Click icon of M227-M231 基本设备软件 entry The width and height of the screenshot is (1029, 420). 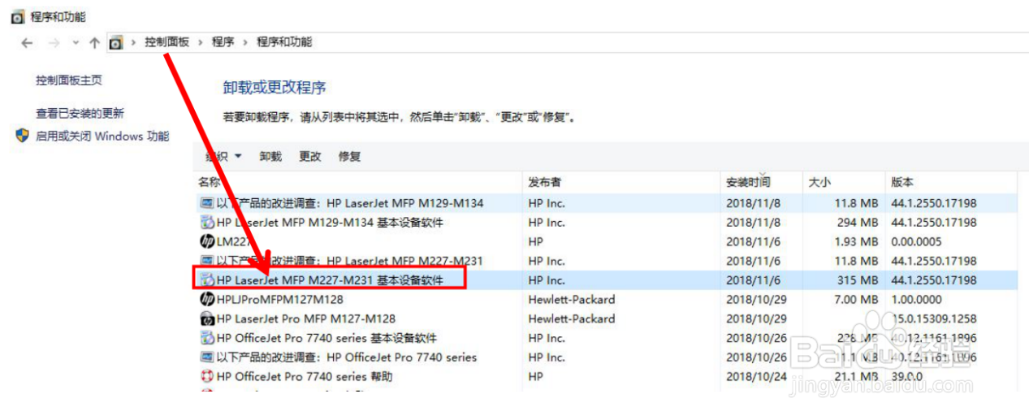tap(207, 280)
